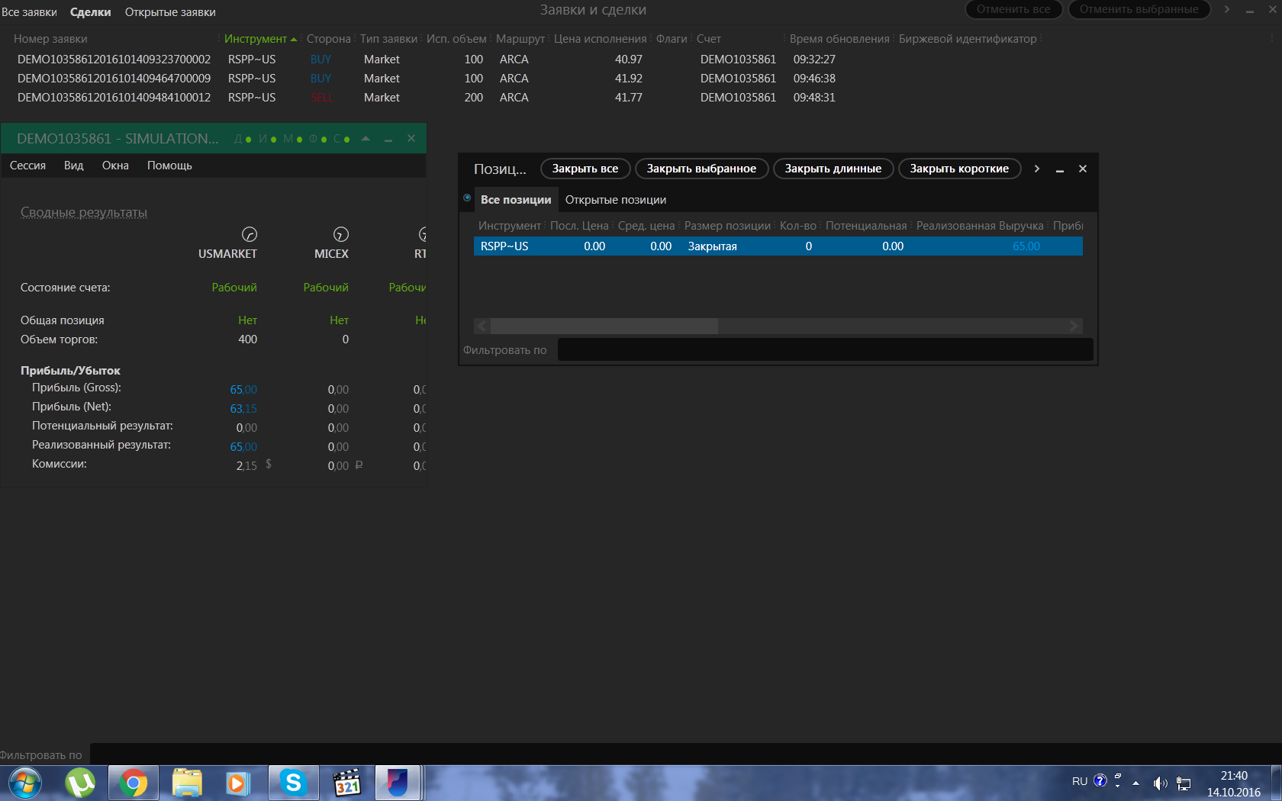Open the USMARKET clock icon
This screenshot has height=801, width=1282.
tap(250, 234)
